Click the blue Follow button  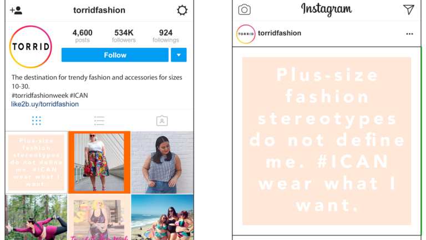[115, 55]
